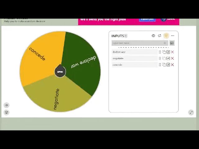
Task: Uncheck the concede checkbox
Action: tap(168, 65)
